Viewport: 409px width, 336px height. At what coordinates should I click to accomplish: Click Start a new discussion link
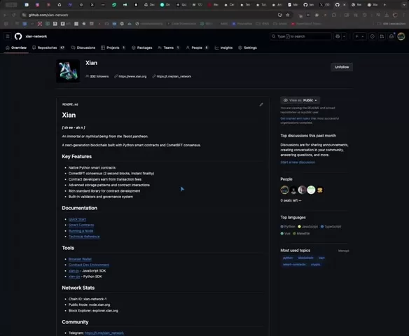(x=298, y=162)
